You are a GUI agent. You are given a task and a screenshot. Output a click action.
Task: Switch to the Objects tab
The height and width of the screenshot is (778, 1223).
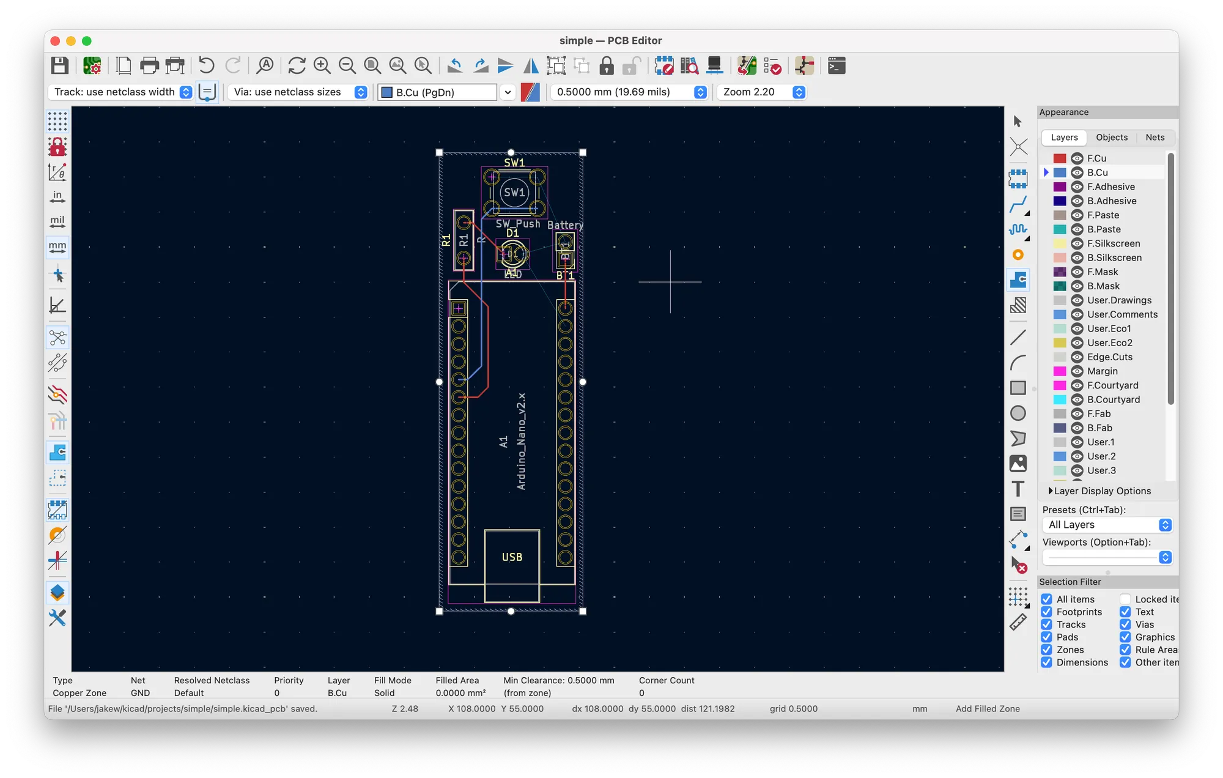pyautogui.click(x=1111, y=138)
